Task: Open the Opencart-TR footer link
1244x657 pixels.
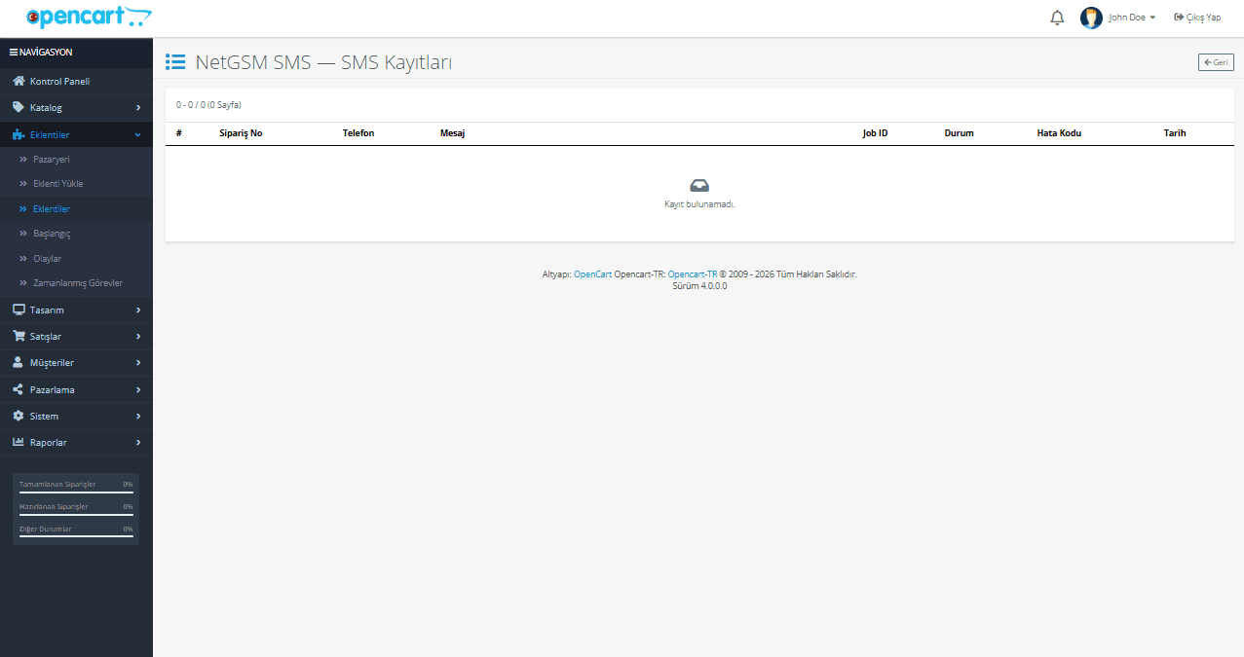Action: pos(693,274)
